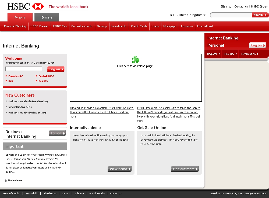269x198 pixels.
Task: Expand the Register option in right sidebar
Action: 213,54
